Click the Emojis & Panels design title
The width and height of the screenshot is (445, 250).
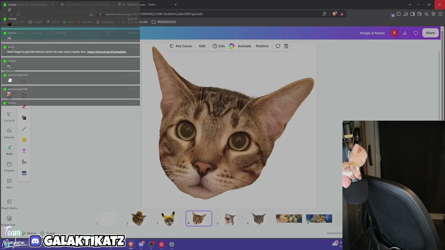[372, 33]
